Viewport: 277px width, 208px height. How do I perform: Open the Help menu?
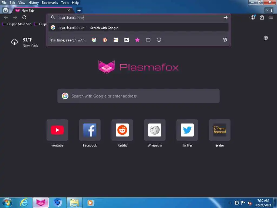(75, 3)
